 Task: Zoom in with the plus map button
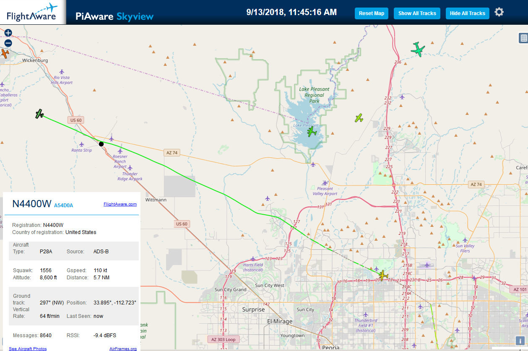(x=8, y=33)
